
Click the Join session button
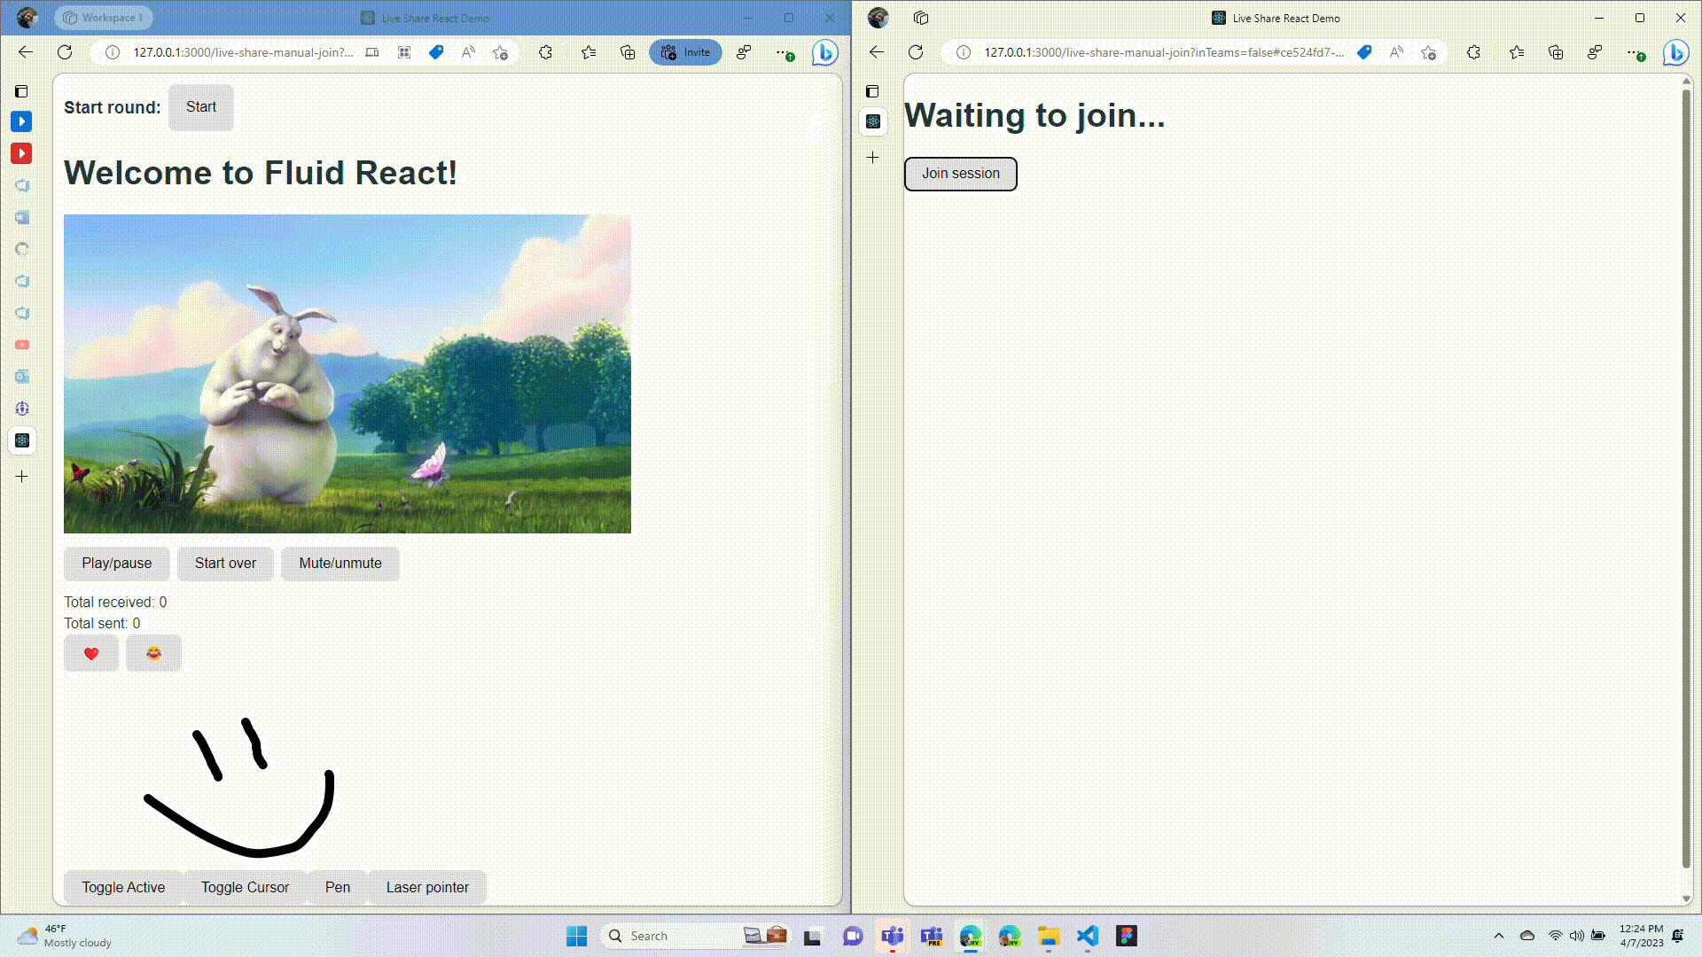[x=960, y=174]
